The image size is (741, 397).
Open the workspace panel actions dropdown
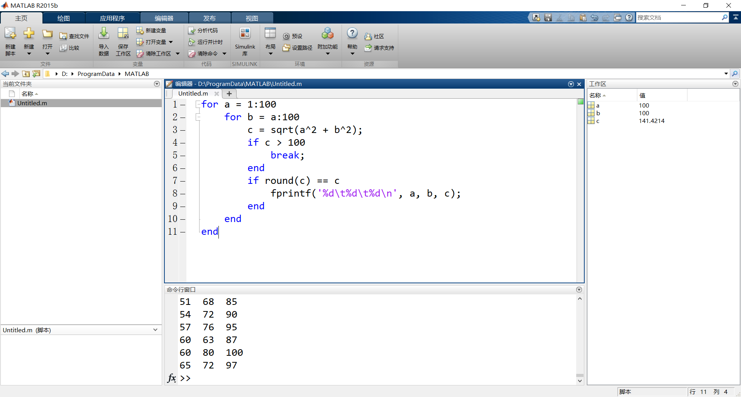[735, 84]
